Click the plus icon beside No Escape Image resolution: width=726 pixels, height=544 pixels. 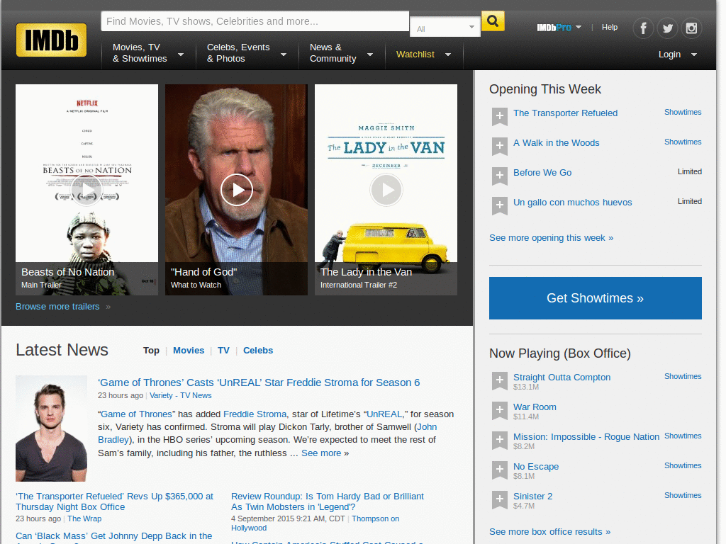tap(500, 470)
